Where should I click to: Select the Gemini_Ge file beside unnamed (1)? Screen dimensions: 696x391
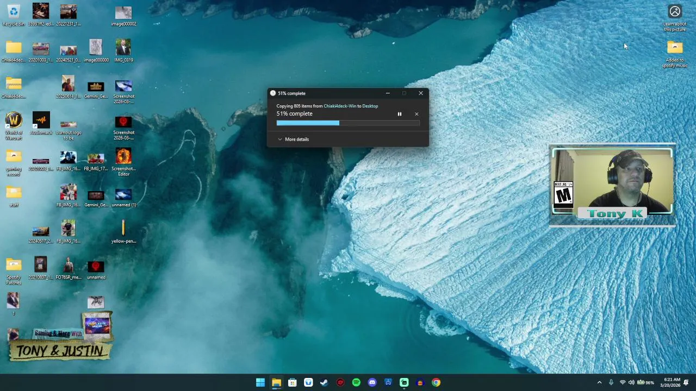[96, 197]
